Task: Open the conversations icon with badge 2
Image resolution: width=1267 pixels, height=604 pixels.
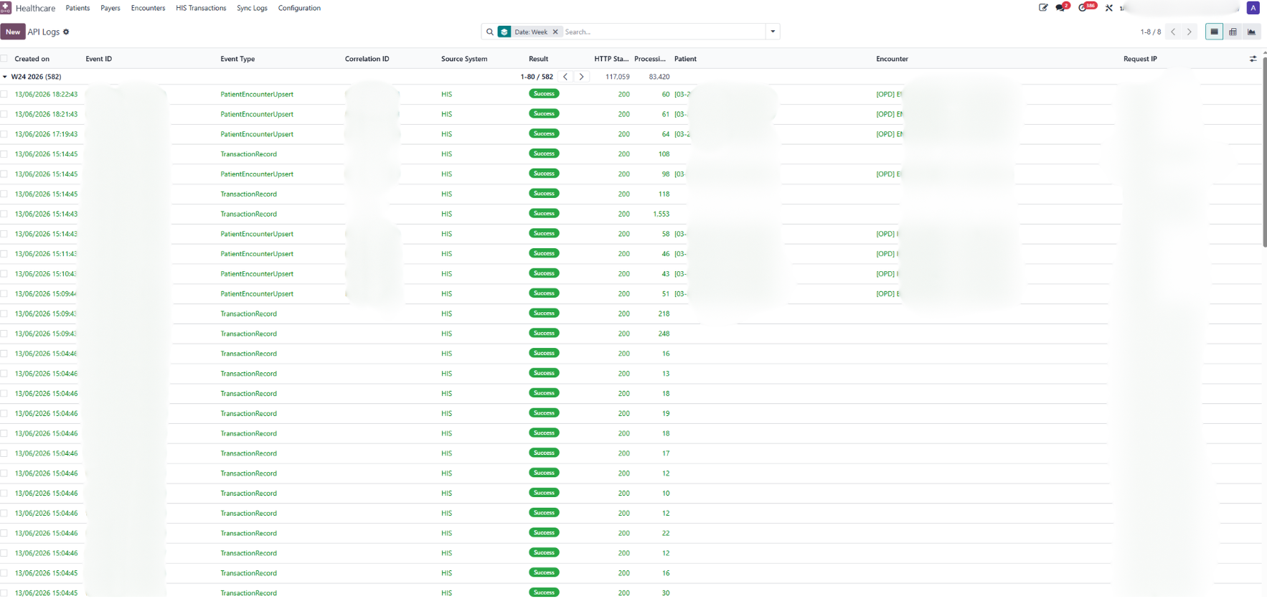Action: tap(1062, 8)
